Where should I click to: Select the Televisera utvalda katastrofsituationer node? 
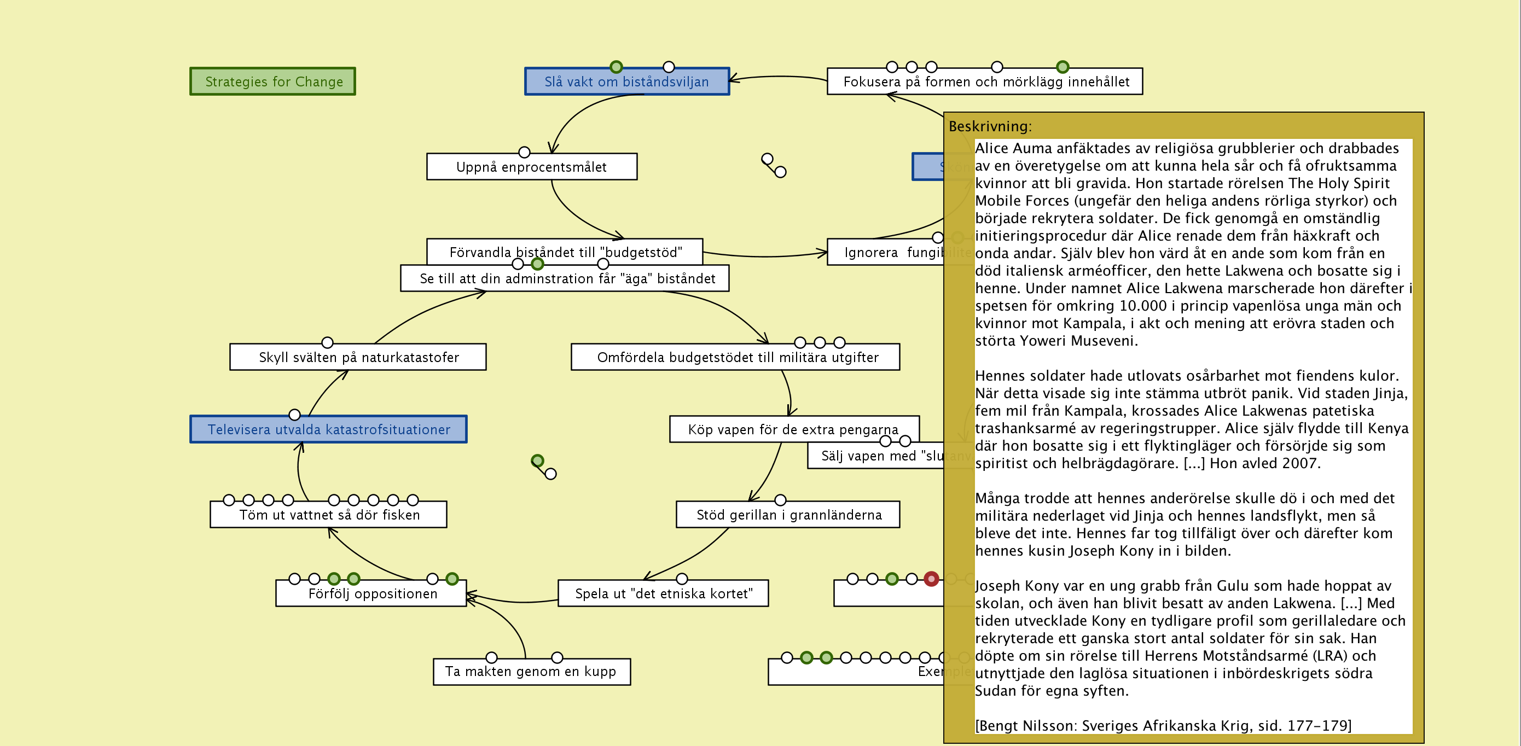328,430
